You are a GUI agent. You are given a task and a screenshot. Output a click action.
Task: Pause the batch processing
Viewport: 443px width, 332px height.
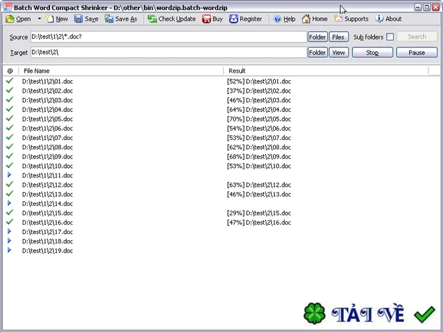coord(416,53)
